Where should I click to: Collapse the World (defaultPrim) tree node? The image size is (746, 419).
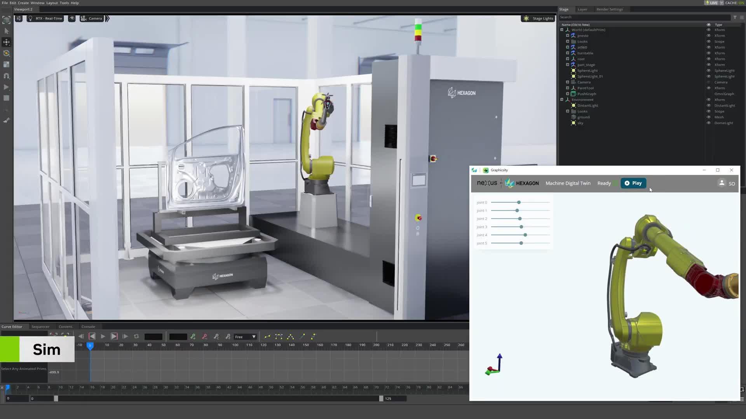pos(561,30)
